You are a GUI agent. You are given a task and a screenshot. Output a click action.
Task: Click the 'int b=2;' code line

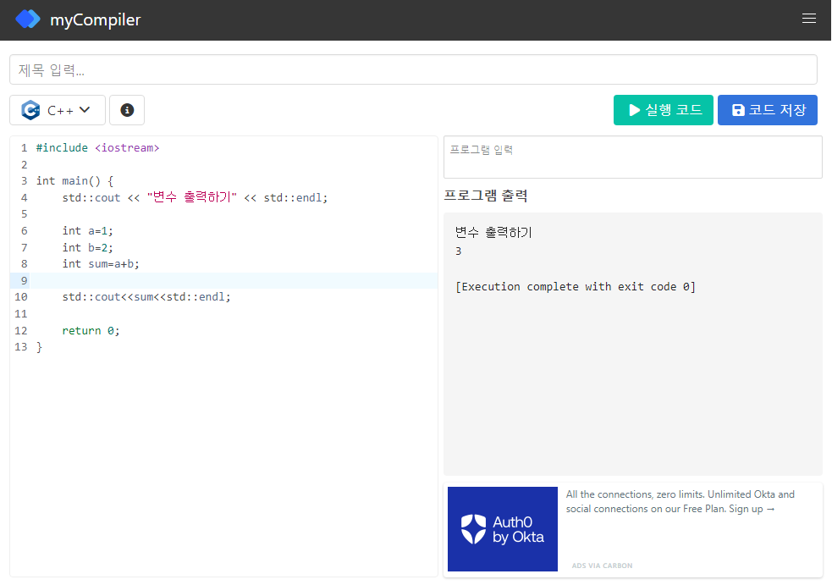click(x=87, y=247)
